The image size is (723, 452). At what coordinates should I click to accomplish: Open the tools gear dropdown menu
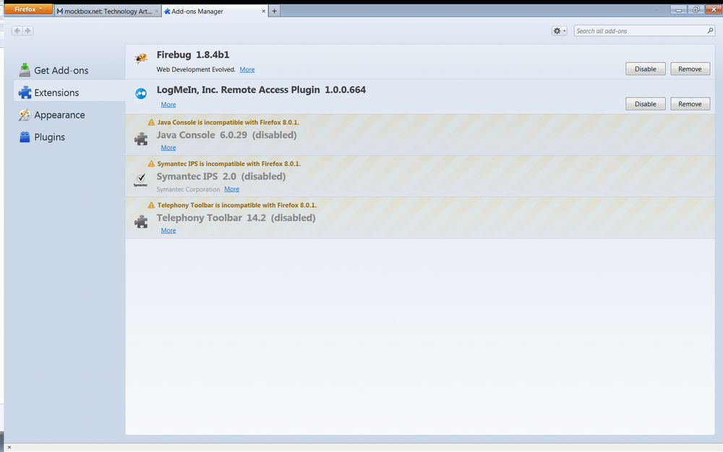tap(558, 30)
